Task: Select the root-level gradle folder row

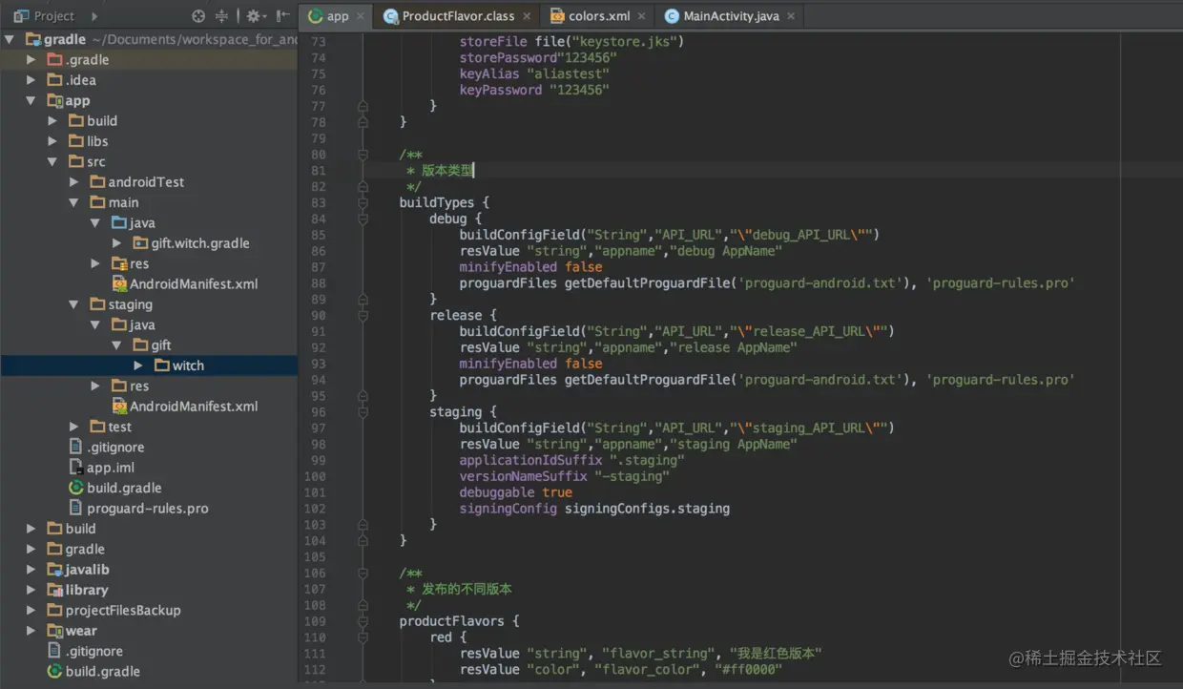Action: tap(149, 549)
